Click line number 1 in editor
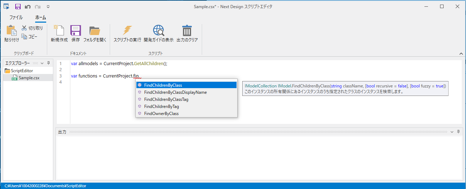The image size is (466, 189). (x=60, y=64)
